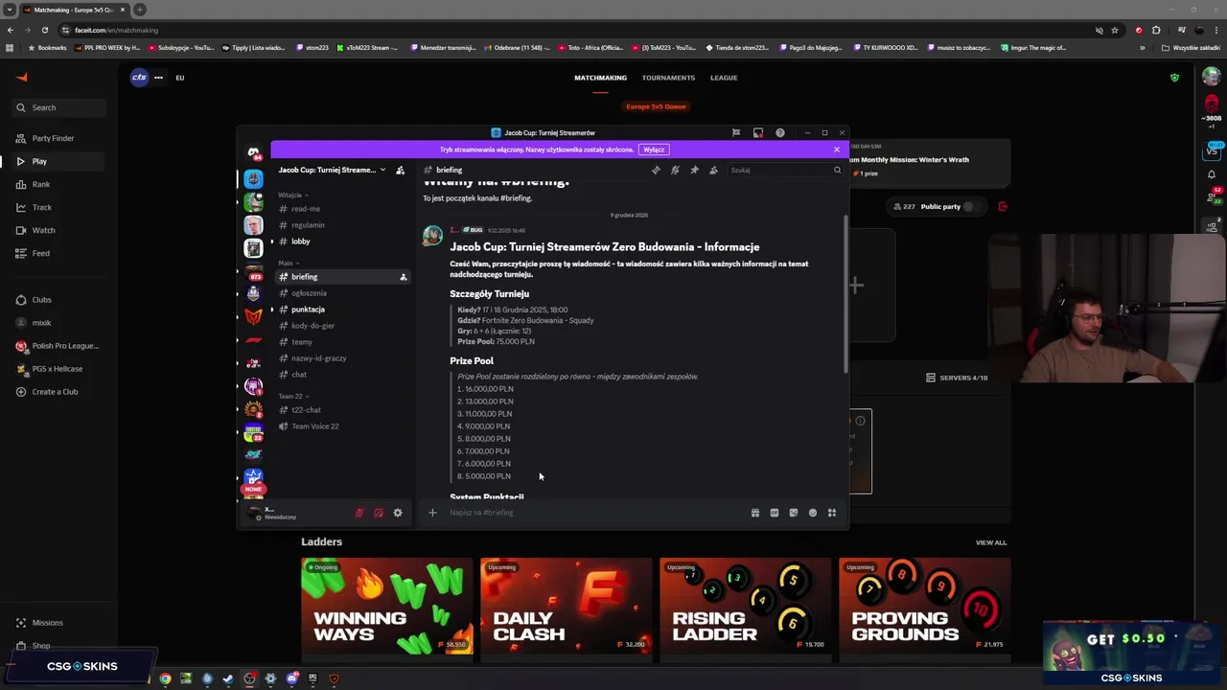Open the gift icon in message bar

coord(755,513)
